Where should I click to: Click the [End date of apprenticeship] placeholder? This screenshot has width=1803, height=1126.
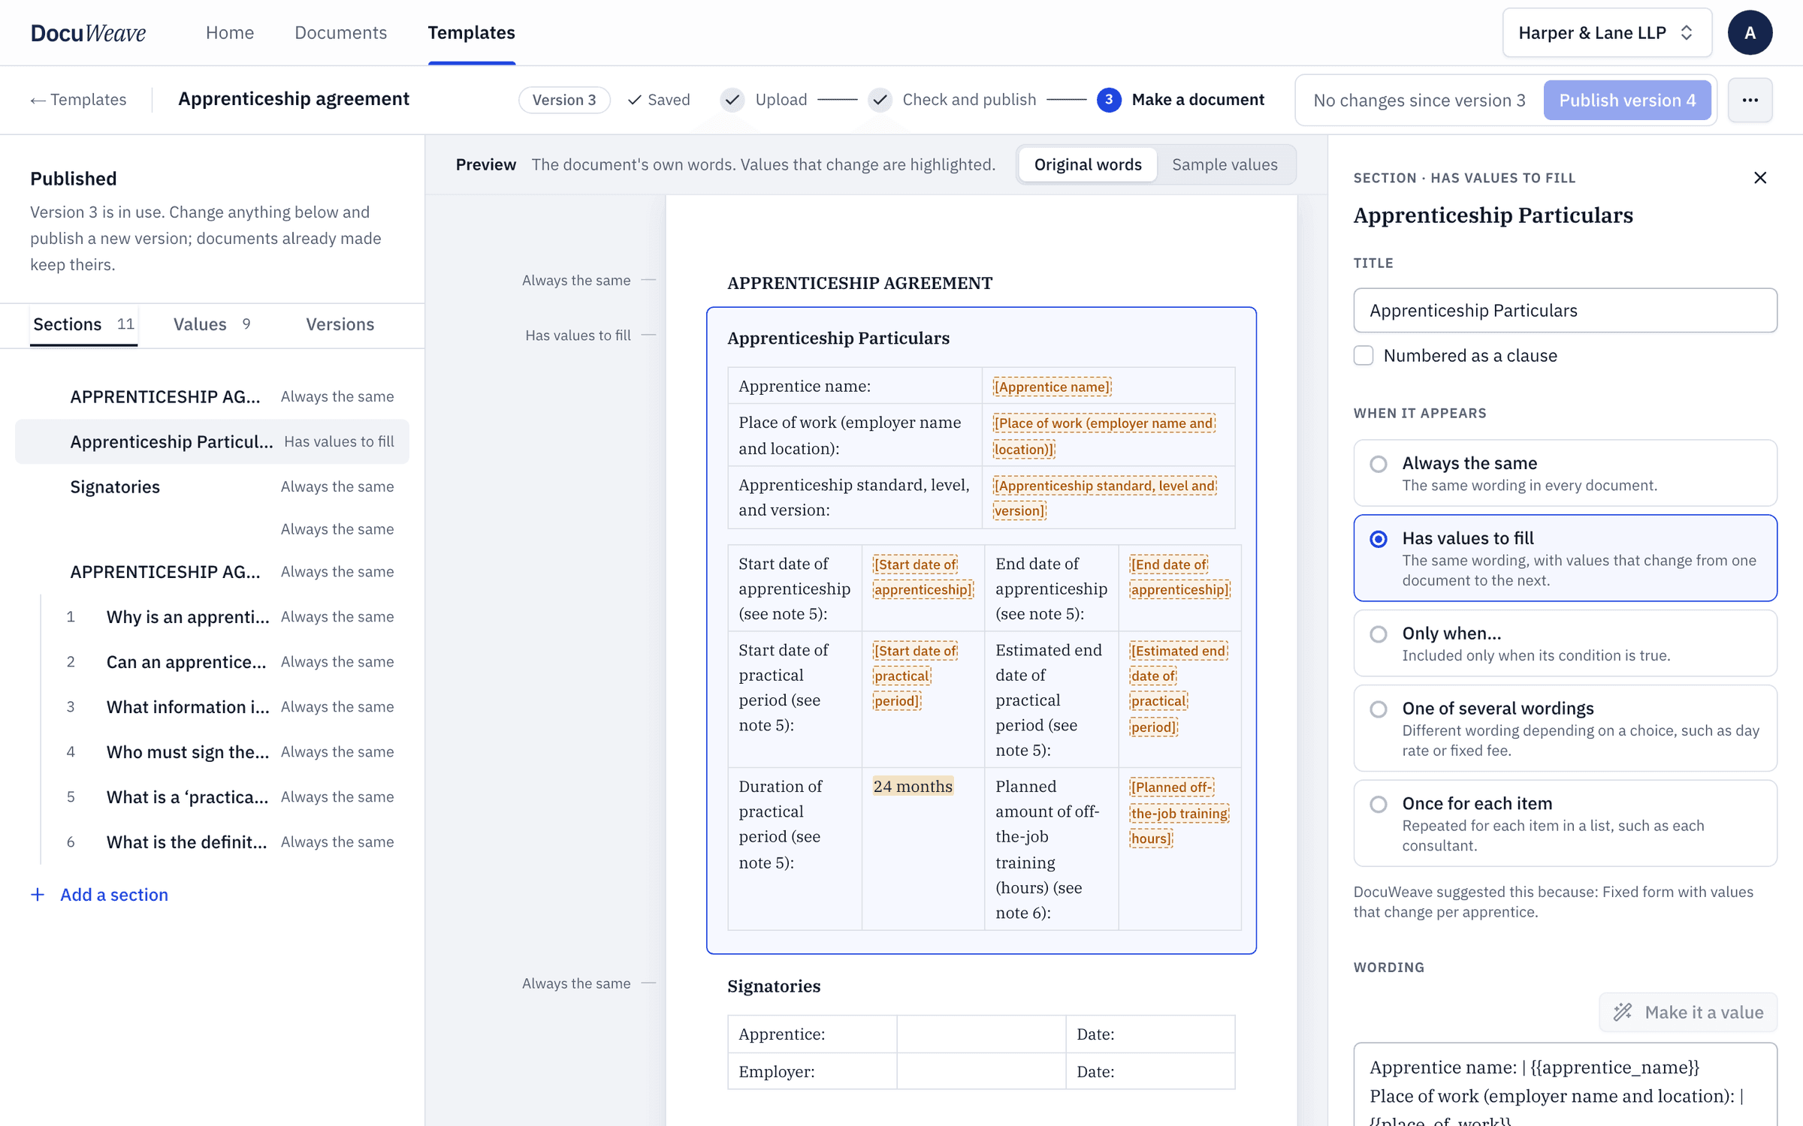point(1179,577)
